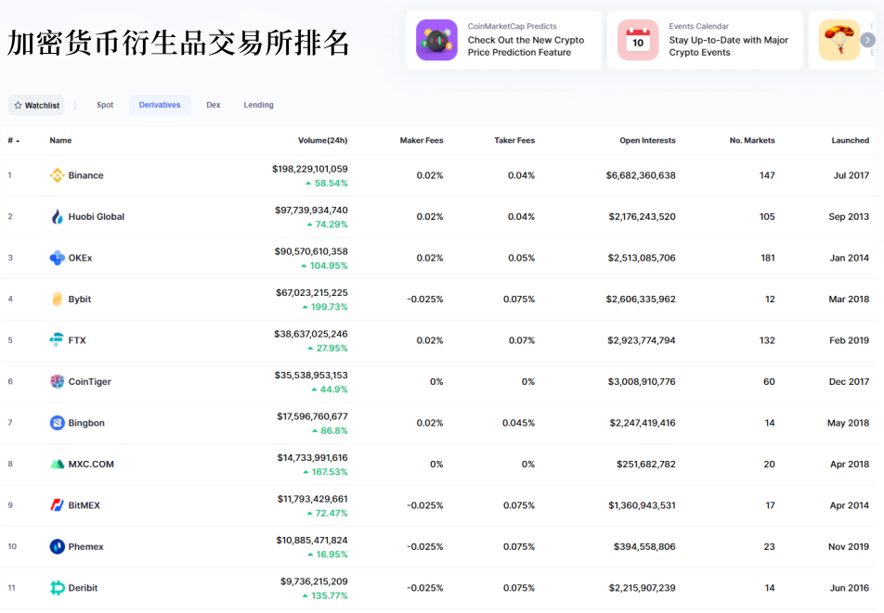Click the parachute airdrop banner icon
This screenshot has width=884, height=613.
click(839, 40)
